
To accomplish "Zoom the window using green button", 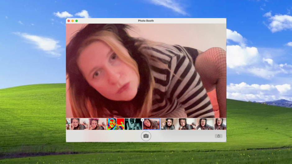I will [77, 21].
